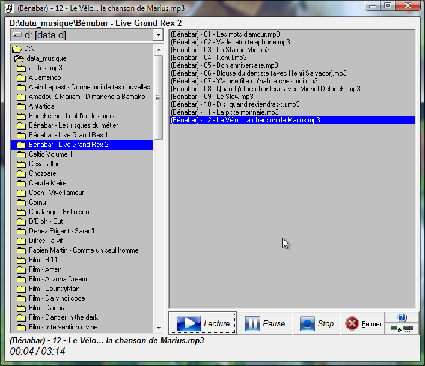Click the open folder icon beside D:\

(17, 49)
